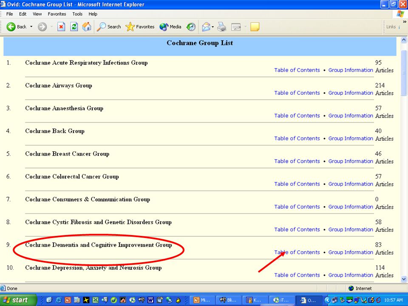Click the Internet security zone status icon
Image resolution: width=408 pixels, height=306 pixels.
(x=351, y=288)
